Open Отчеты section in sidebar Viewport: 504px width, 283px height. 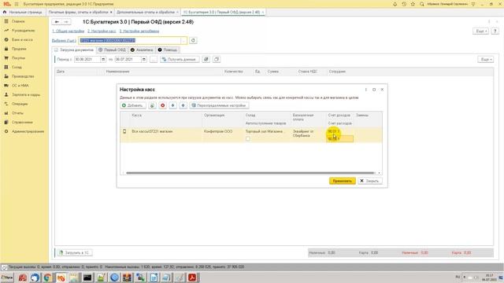pos(17,113)
